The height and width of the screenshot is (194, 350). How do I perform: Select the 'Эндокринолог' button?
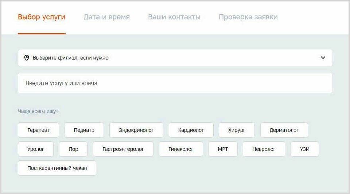point(136,130)
